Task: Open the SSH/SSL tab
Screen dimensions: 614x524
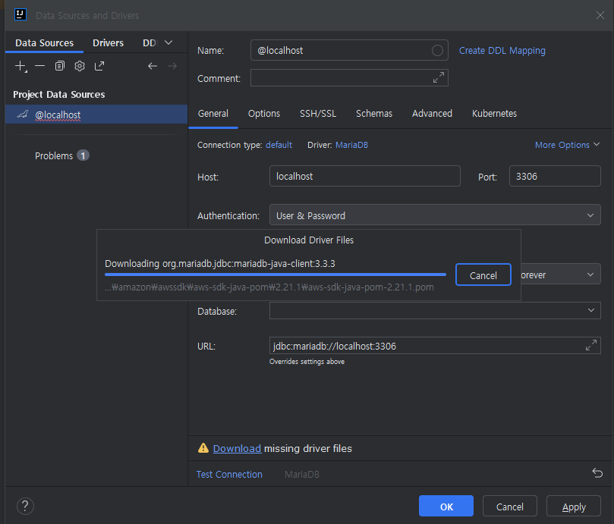Action: [318, 114]
